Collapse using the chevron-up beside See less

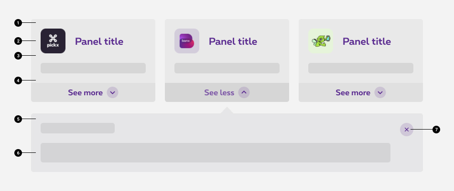[x=244, y=92]
